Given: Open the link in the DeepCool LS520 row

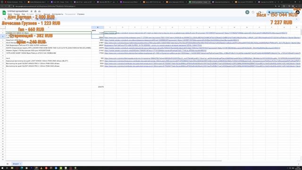Looking at the screenshot, I should (x=171, y=40).
